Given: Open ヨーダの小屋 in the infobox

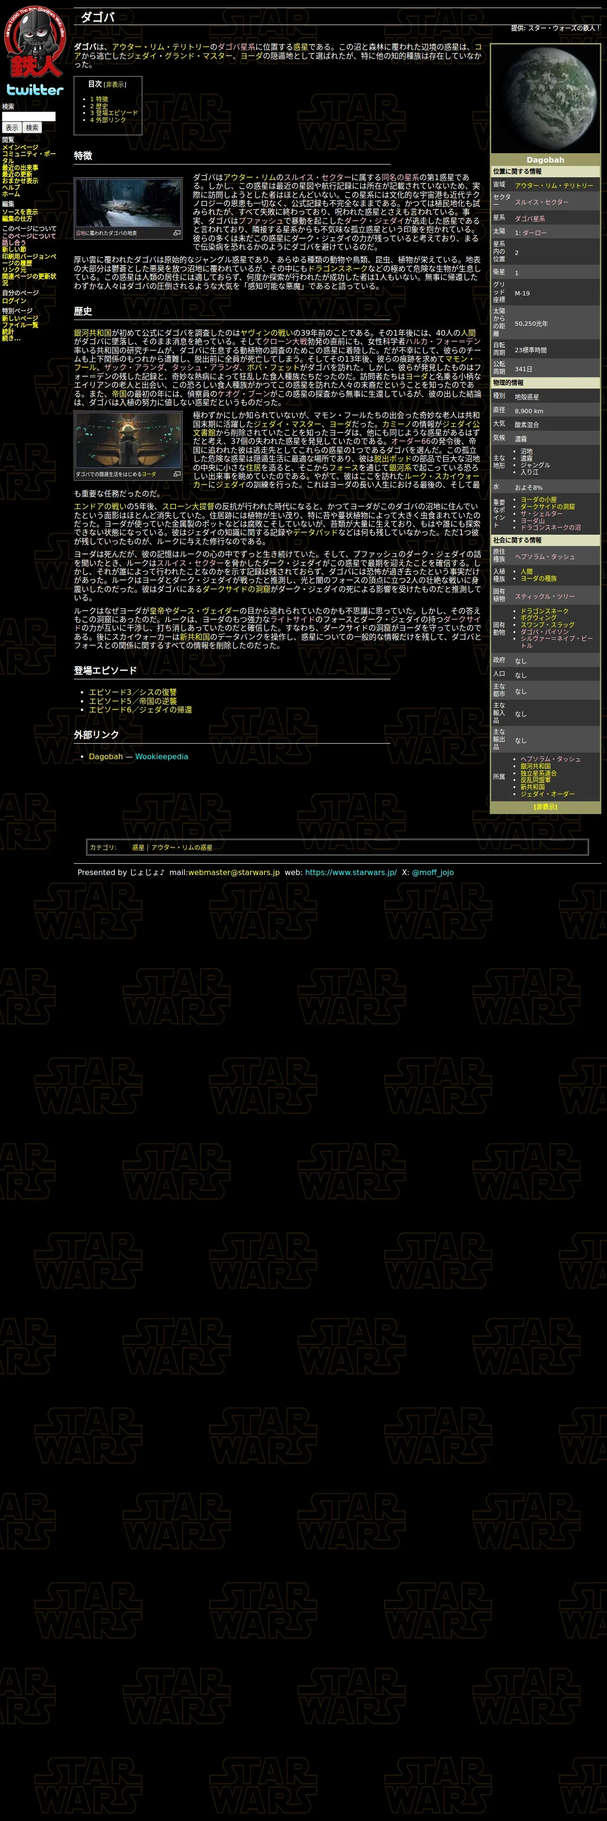Looking at the screenshot, I should (538, 499).
